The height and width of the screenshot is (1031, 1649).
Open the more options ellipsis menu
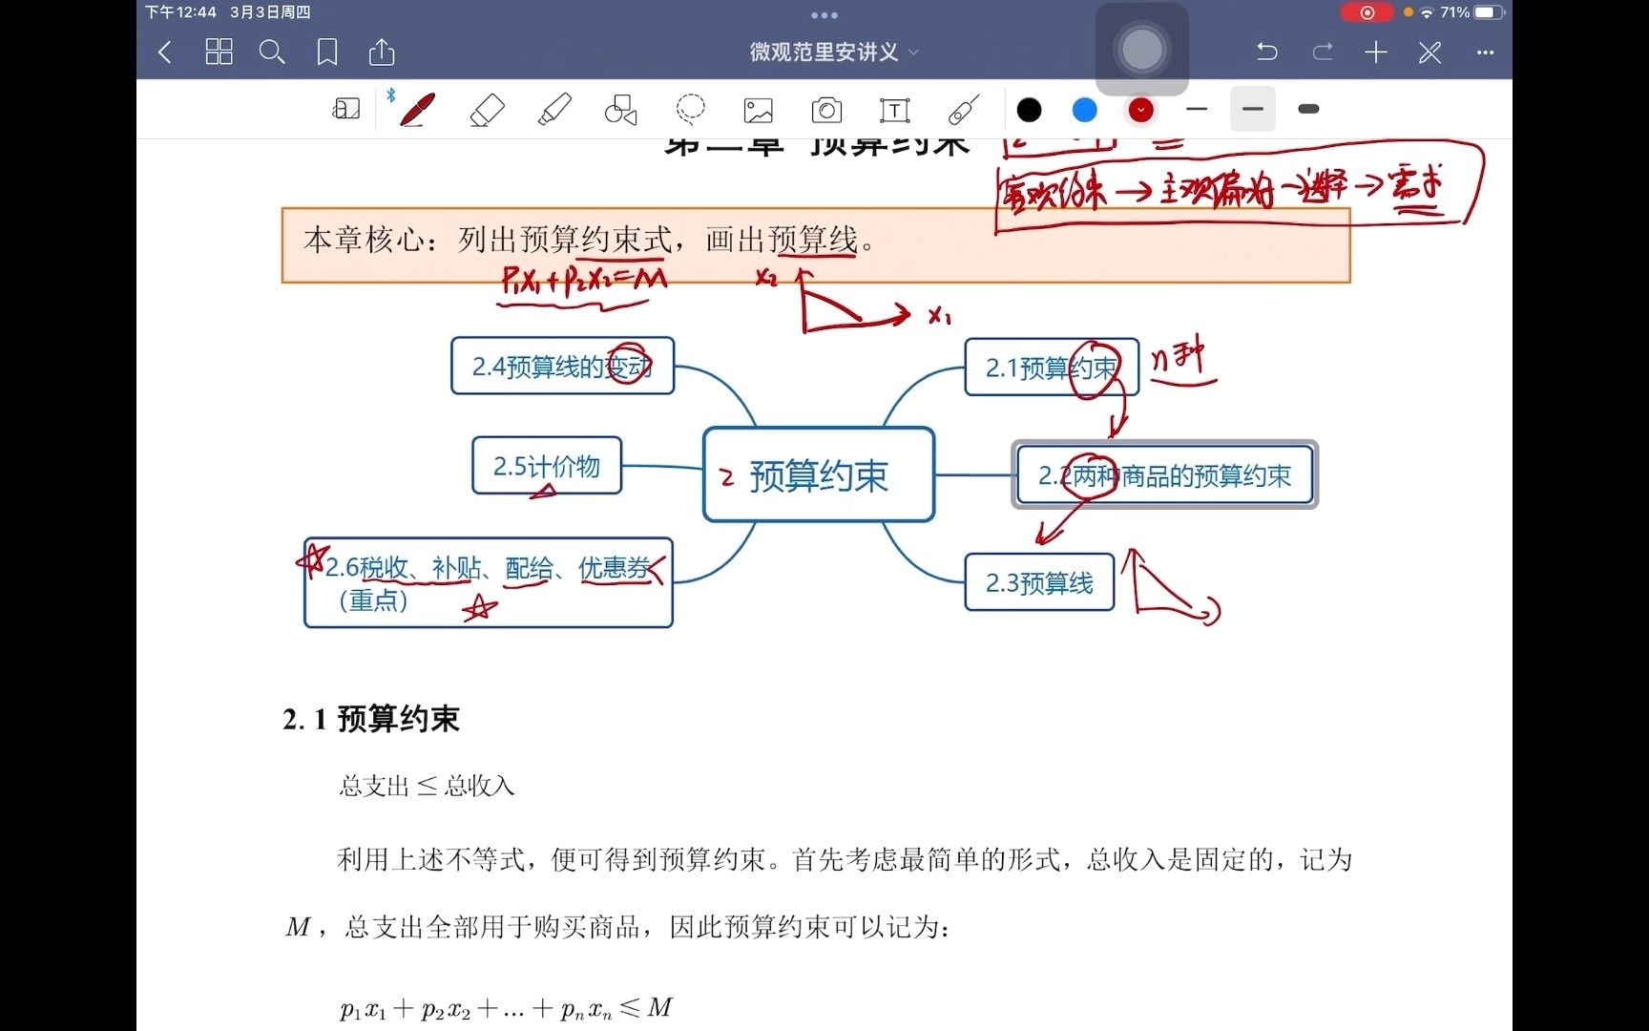coord(1484,53)
